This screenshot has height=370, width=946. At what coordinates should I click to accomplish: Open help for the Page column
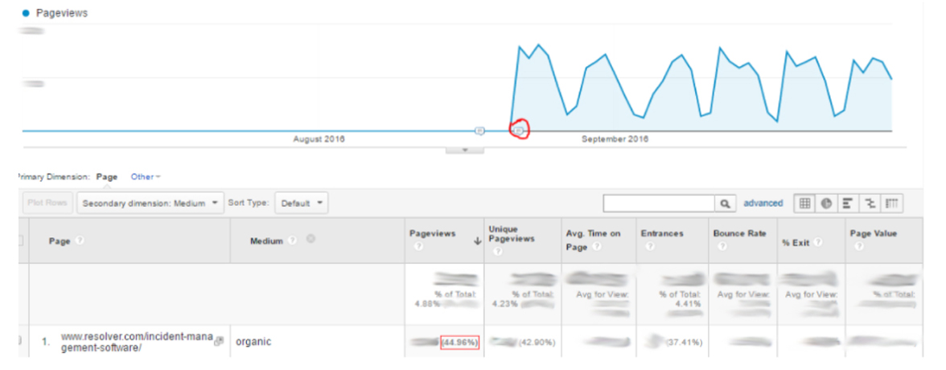click(80, 240)
